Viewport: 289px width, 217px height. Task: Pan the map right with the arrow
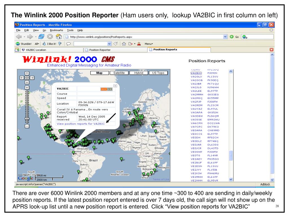click(x=32, y=78)
